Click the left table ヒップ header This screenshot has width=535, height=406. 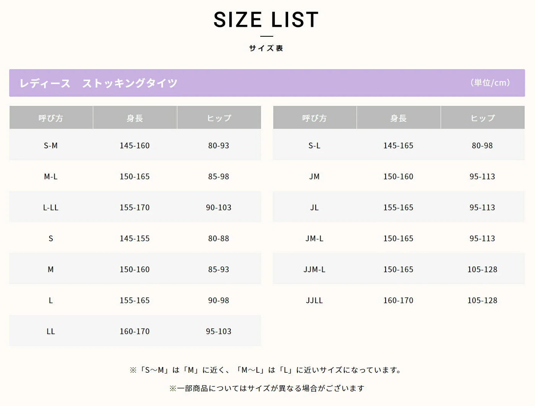coord(219,118)
